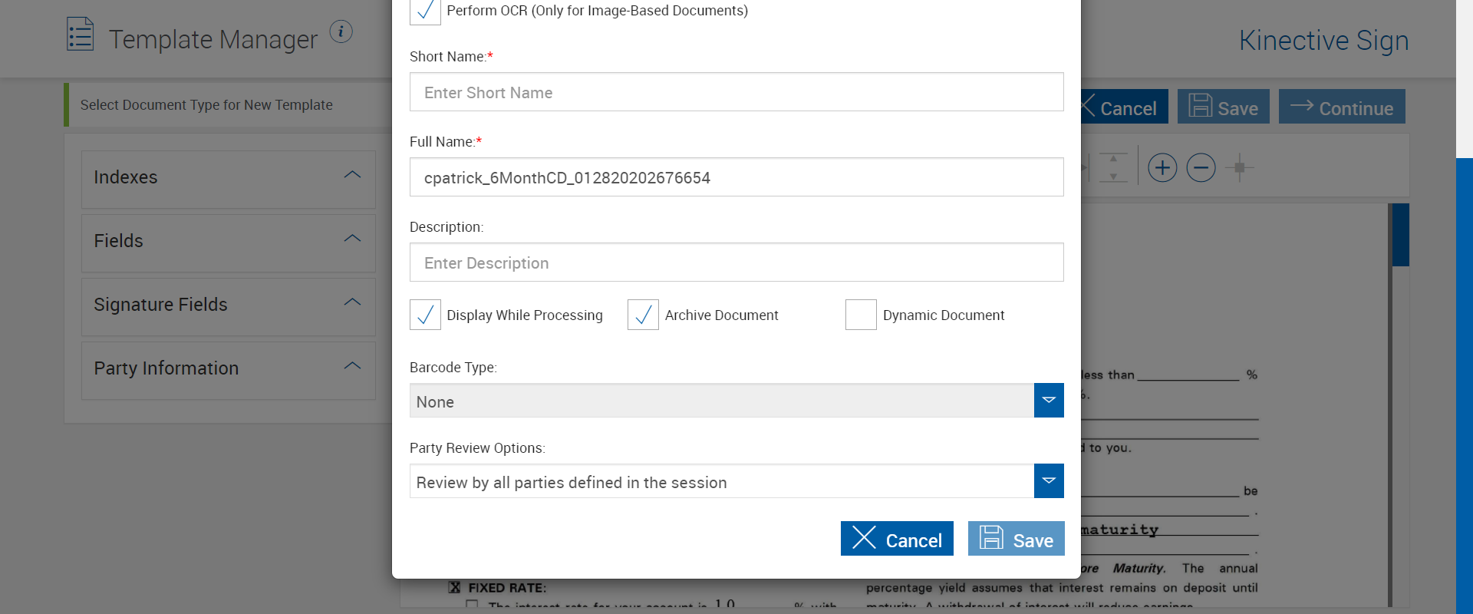Click the zoom in plus icon
This screenshot has height=614, width=1473.
point(1162,167)
